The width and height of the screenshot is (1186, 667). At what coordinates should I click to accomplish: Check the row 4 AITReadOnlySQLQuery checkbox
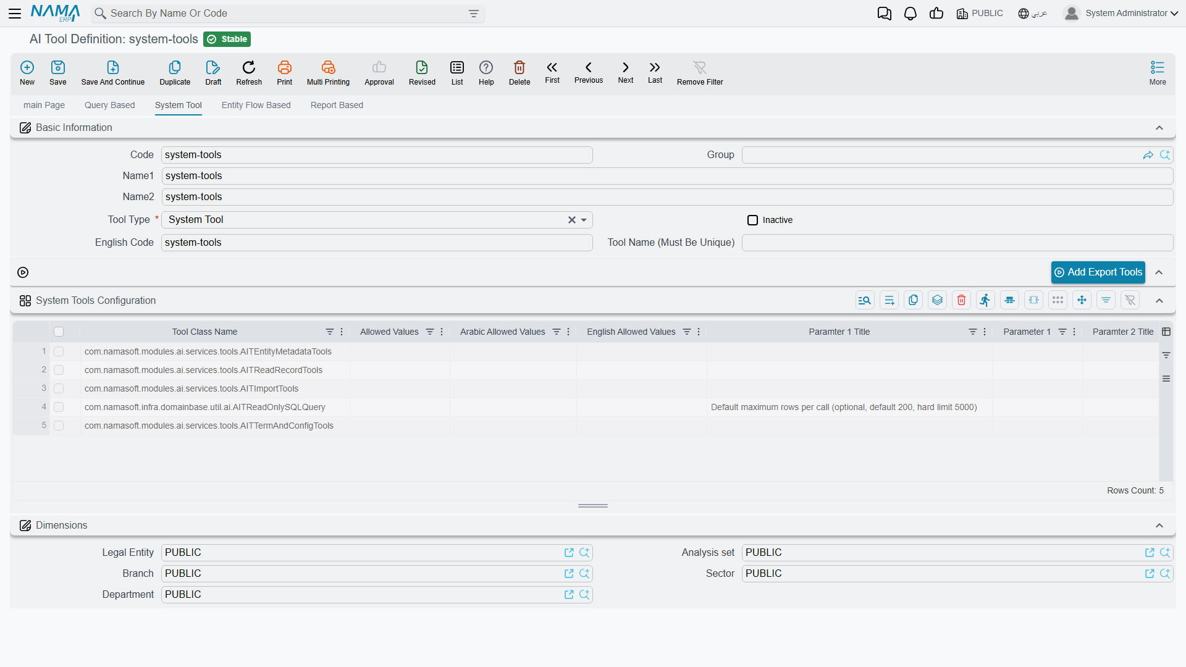[59, 407]
